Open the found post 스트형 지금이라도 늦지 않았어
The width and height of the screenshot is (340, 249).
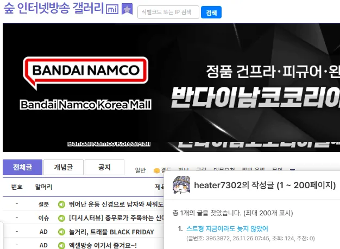tap(227, 228)
